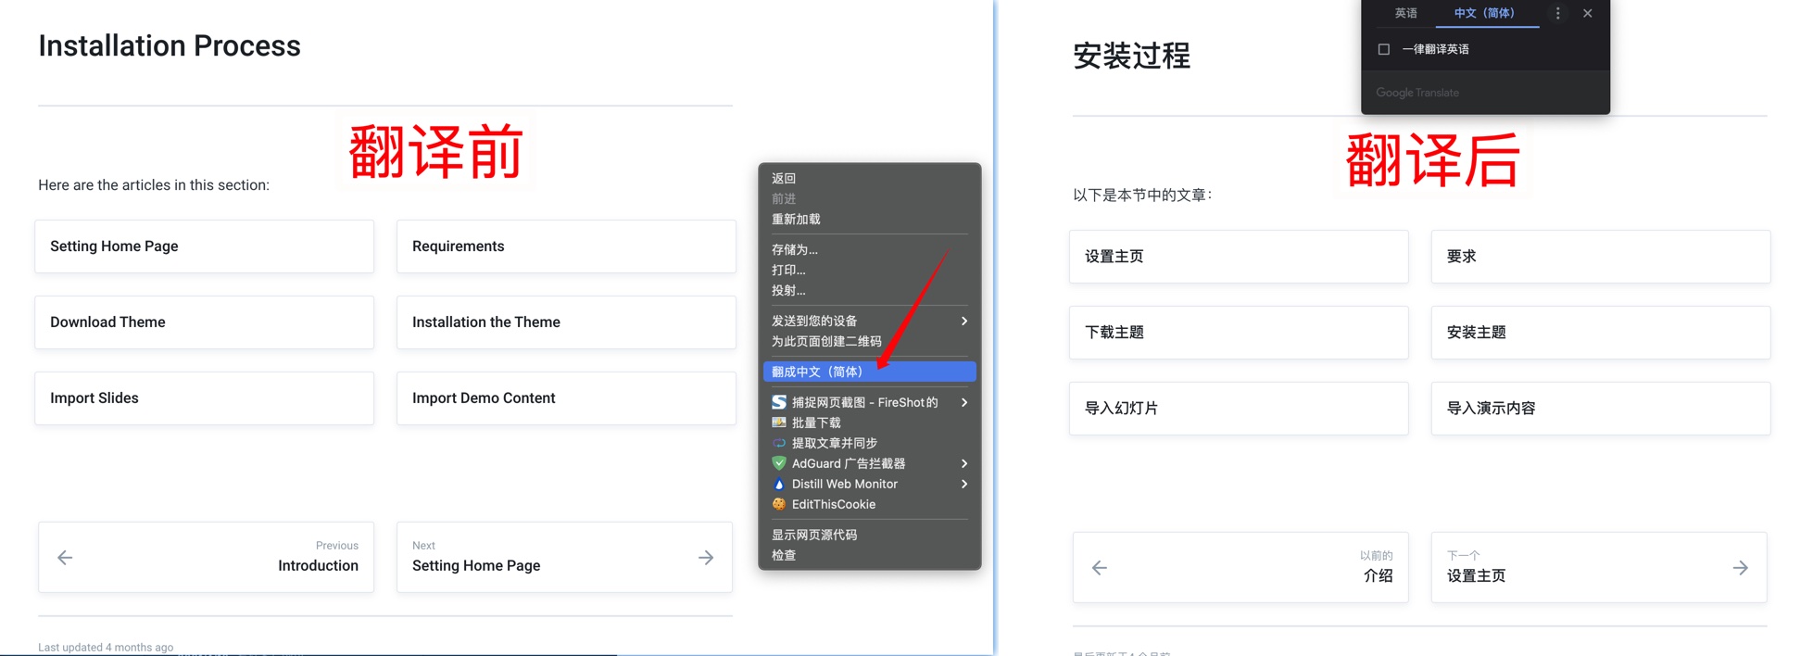Viewport: 1813px width, 656px height.
Task: Expand the Distill Web Monitor submenu arrow
Action: [964, 484]
